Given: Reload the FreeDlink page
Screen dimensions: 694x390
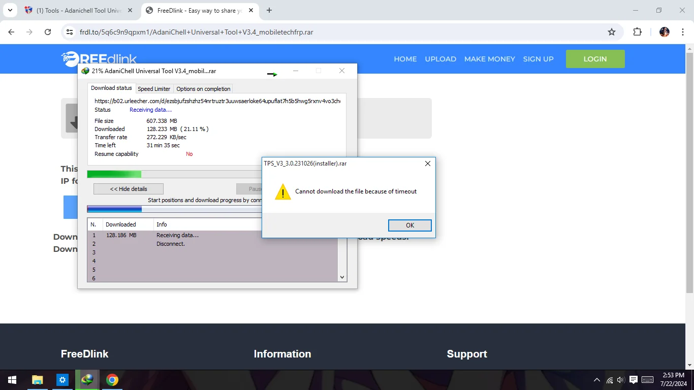Looking at the screenshot, I should [x=48, y=32].
